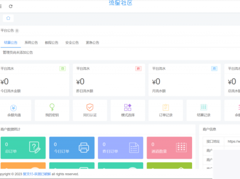Click the 总订单 label on green card
Viewport: 240px width, 179px height.
coord(11,151)
